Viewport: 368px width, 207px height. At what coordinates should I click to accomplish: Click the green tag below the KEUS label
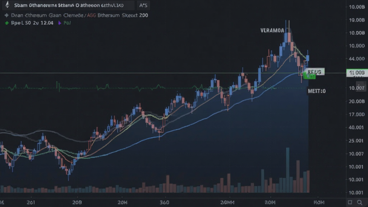[309, 77]
